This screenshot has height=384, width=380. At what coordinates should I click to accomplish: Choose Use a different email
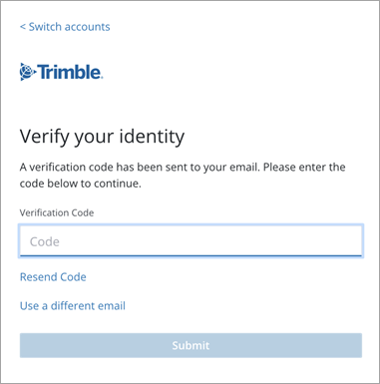[x=73, y=306]
